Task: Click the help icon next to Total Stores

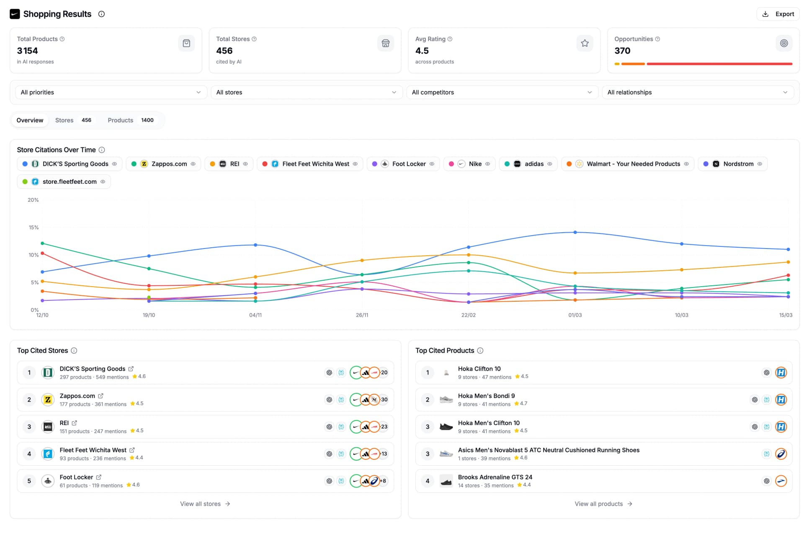Action: 254,39
